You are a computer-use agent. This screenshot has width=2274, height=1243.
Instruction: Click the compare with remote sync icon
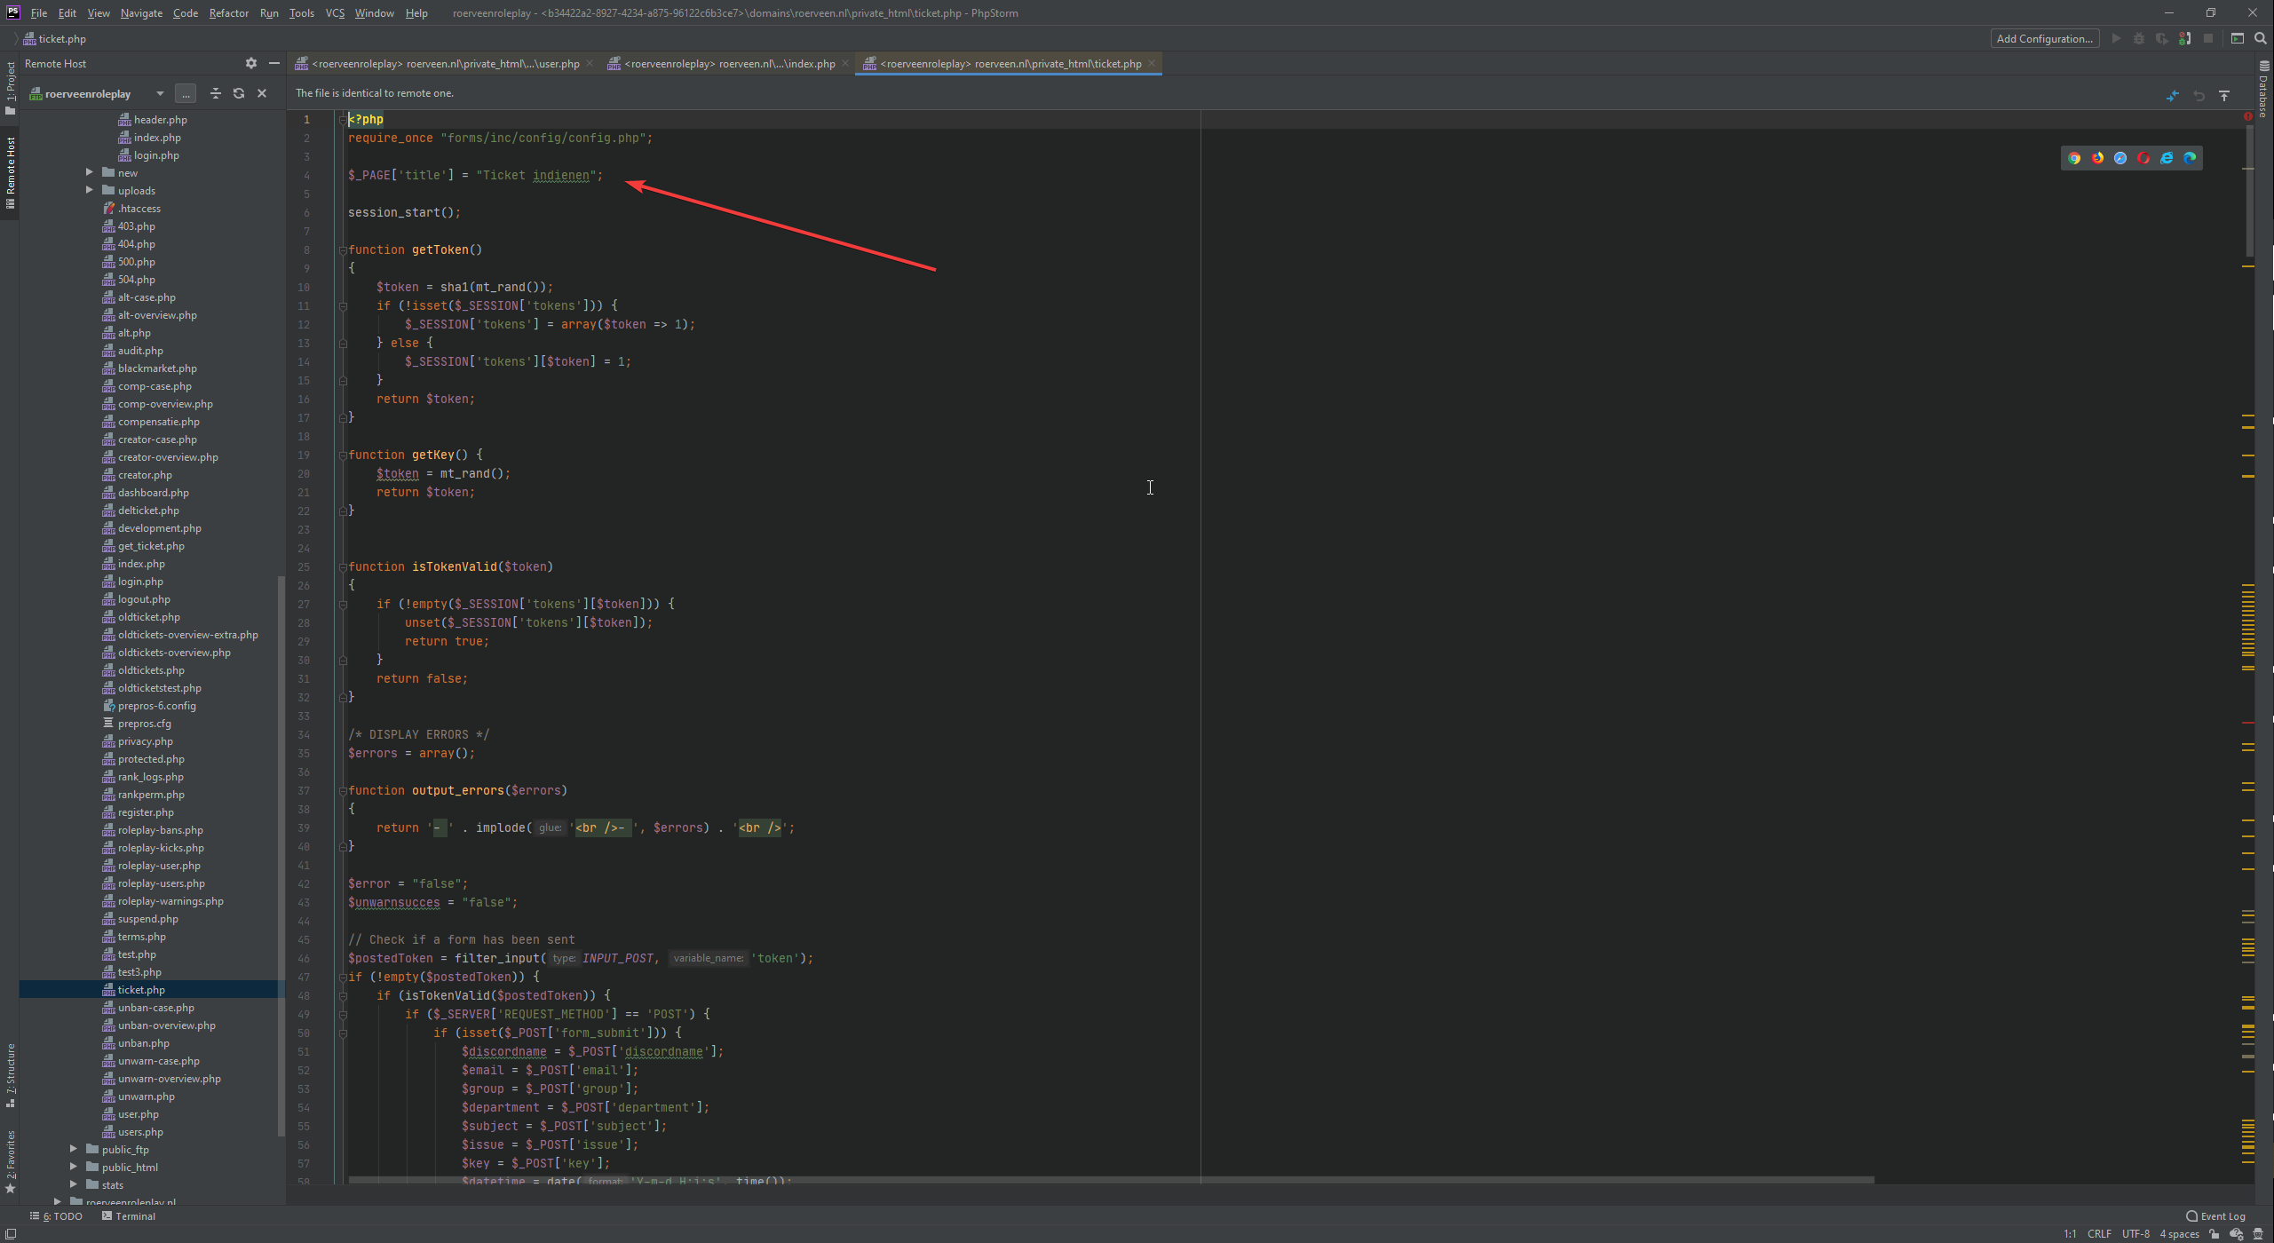2172,96
